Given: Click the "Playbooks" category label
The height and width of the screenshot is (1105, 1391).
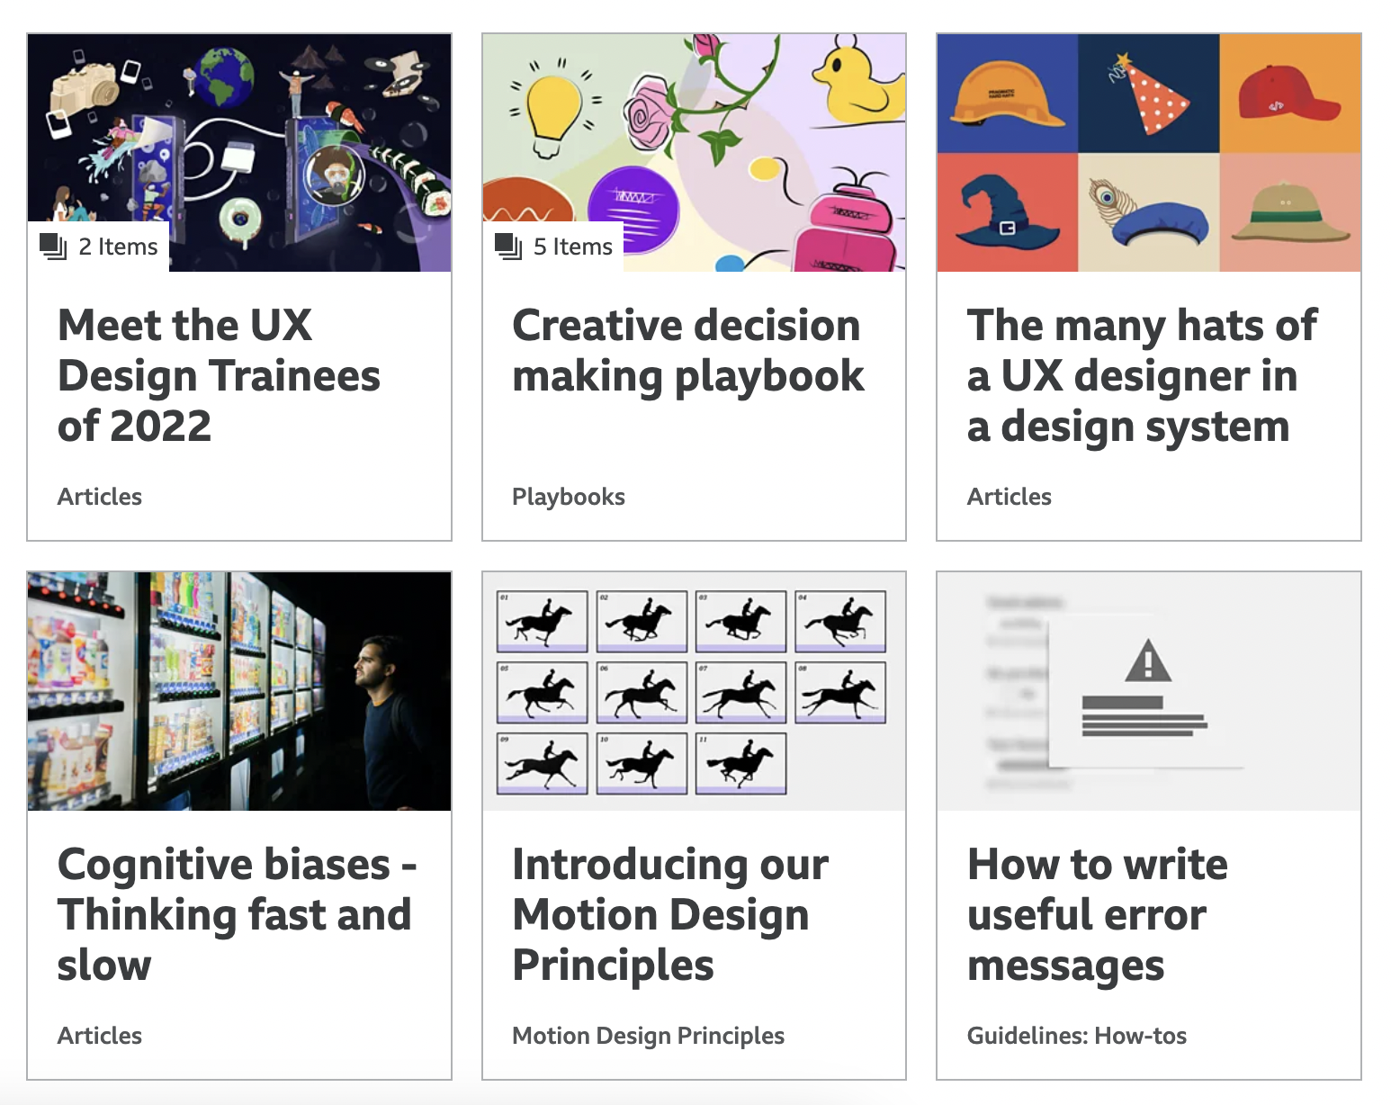Looking at the screenshot, I should [x=569, y=497].
